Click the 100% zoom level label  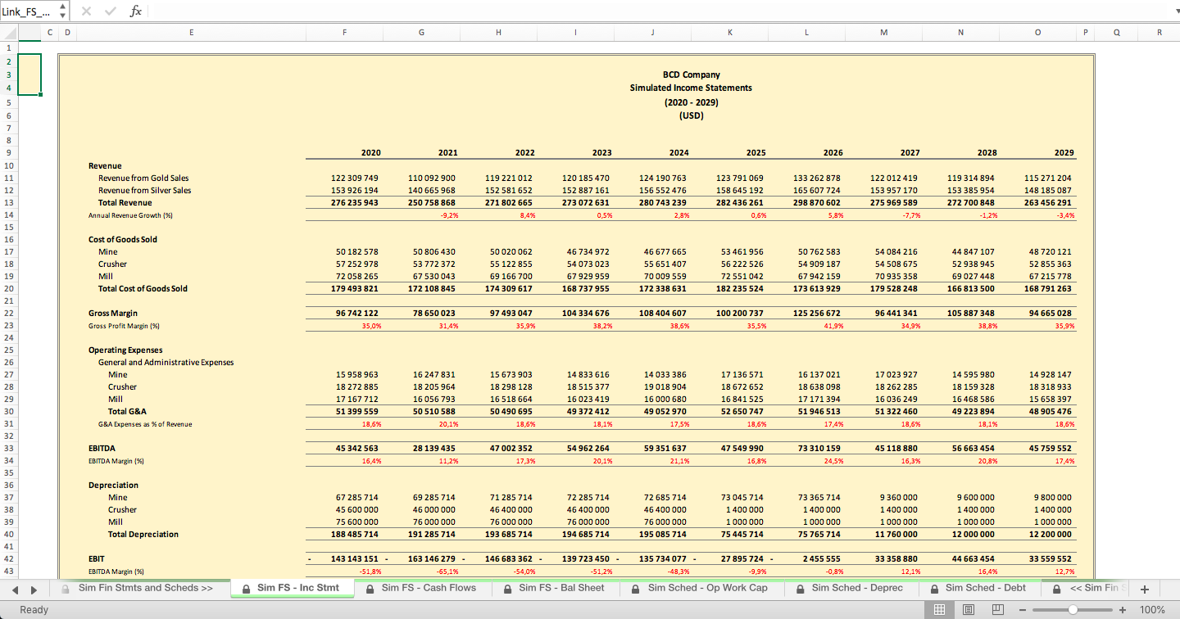pos(1152,610)
